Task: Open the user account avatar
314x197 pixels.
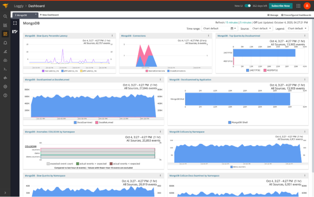Action: (x=307, y=6)
